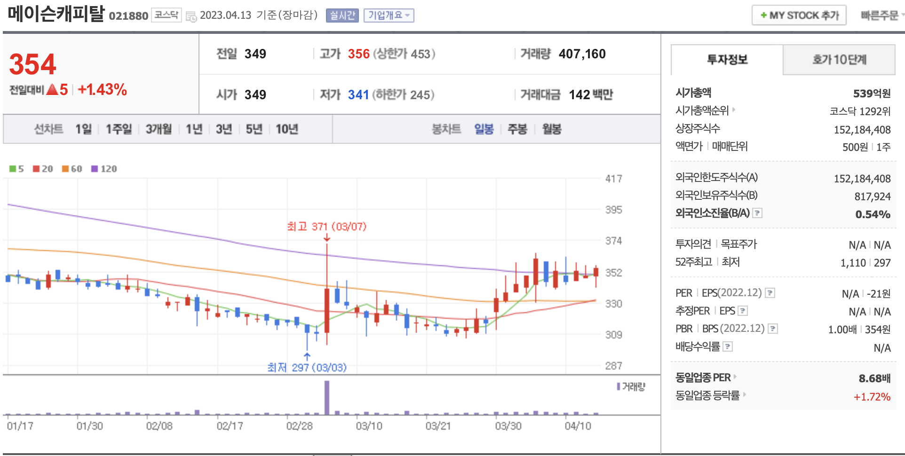This screenshot has height=456, width=905.
Task: Click arrow icon next to 시가총액순위
Action: (734, 110)
